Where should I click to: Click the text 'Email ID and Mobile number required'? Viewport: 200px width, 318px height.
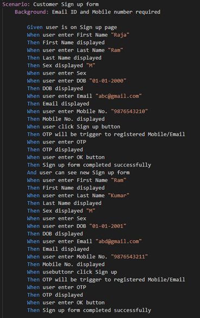tap(106, 12)
